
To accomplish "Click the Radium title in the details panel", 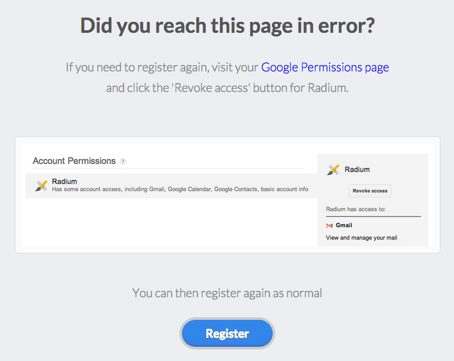I will (357, 169).
